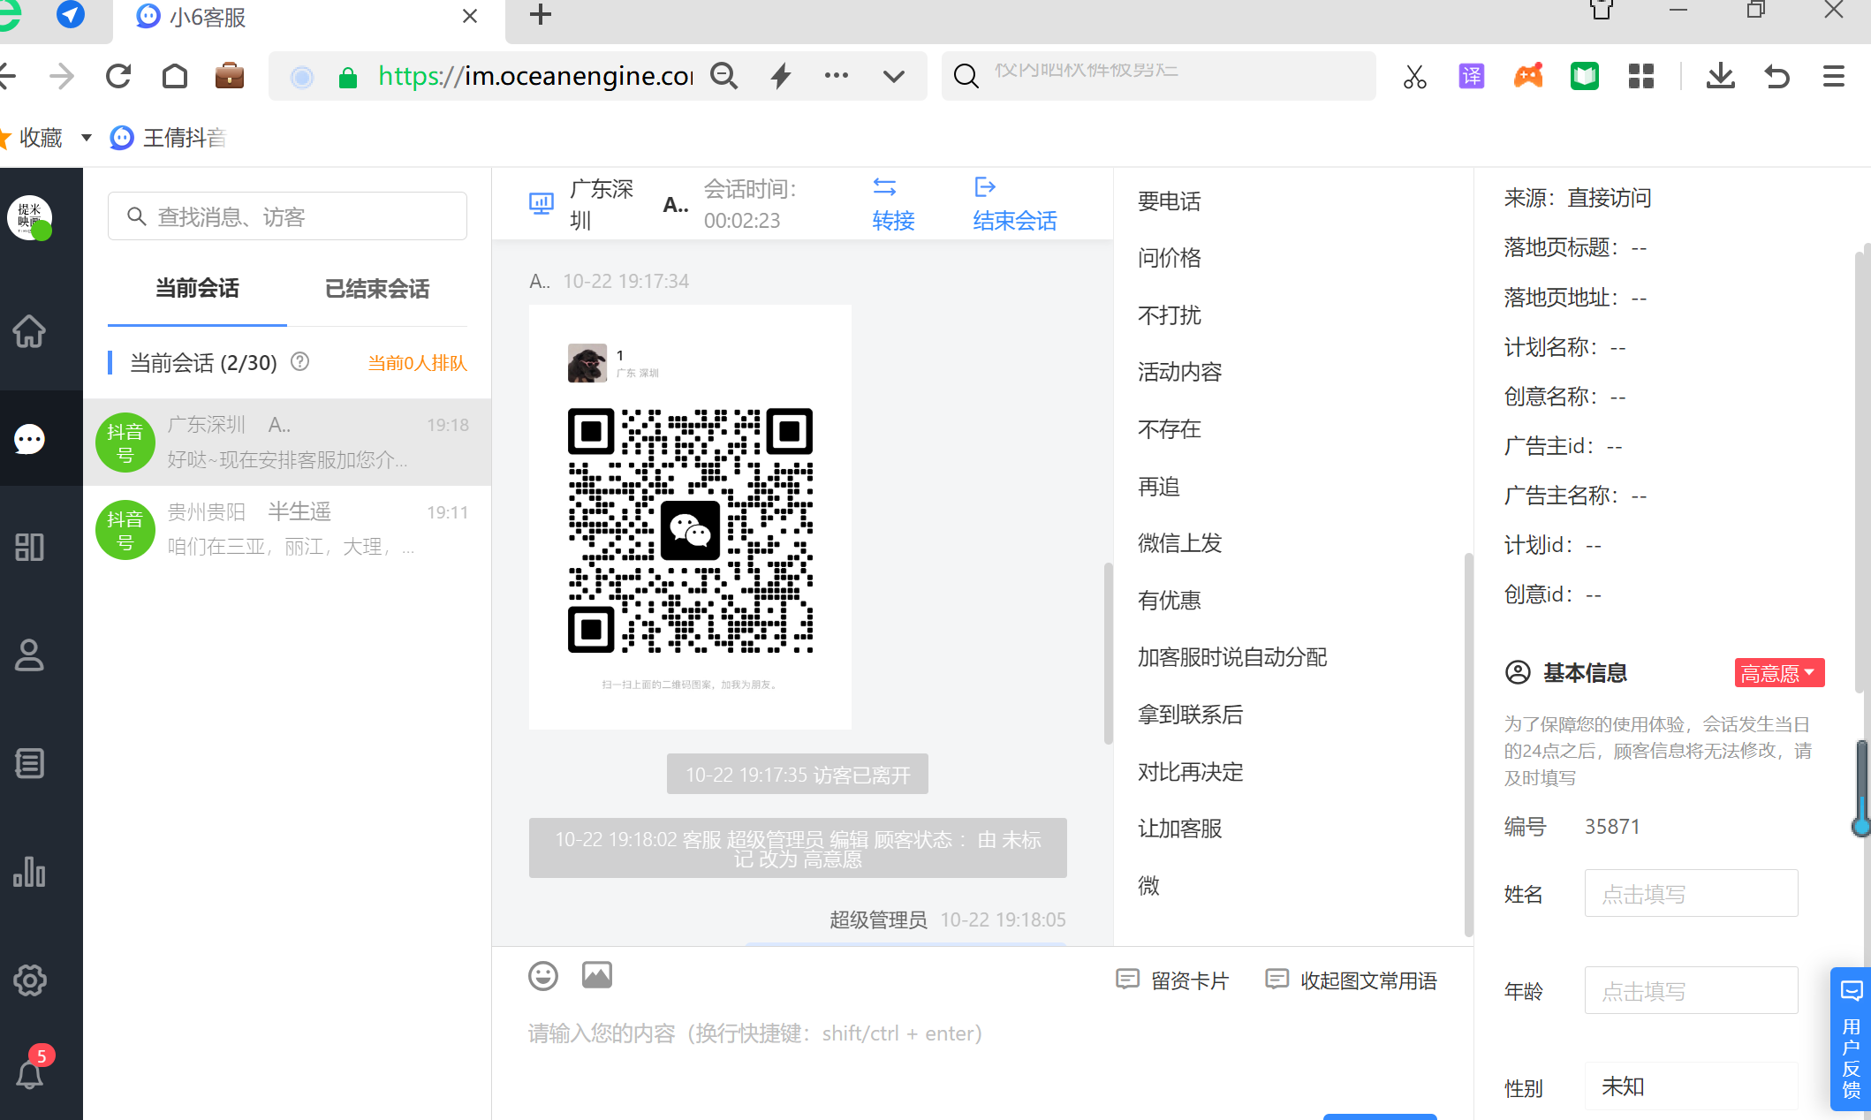Click the green book reader extension icon

1585,77
